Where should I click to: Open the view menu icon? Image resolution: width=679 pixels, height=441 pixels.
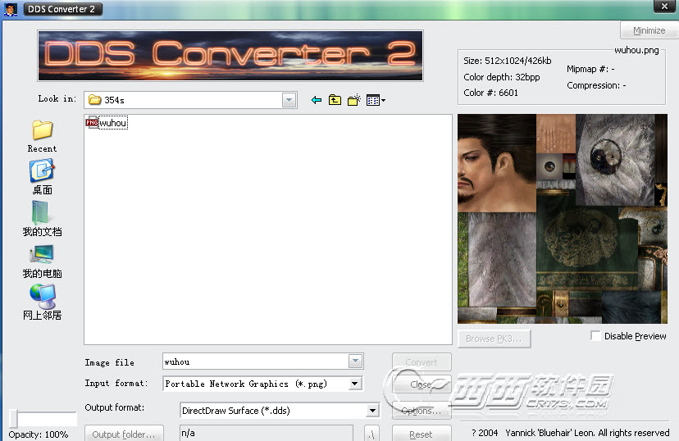pyautogui.click(x=376, y=100)
